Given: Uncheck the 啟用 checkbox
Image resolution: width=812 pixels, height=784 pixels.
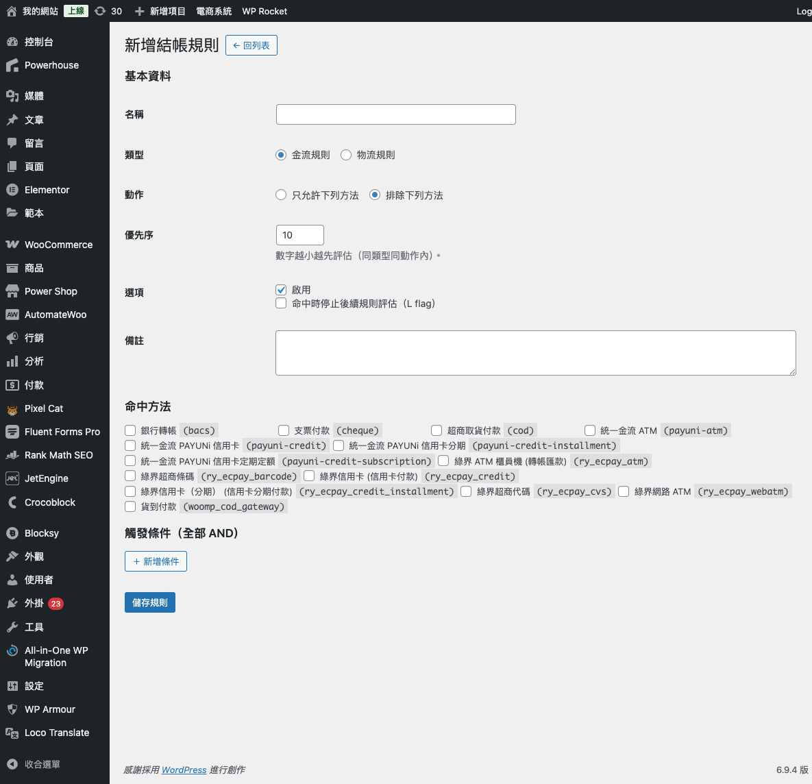Looking at the screenshot, I should [x=281, y=289].
